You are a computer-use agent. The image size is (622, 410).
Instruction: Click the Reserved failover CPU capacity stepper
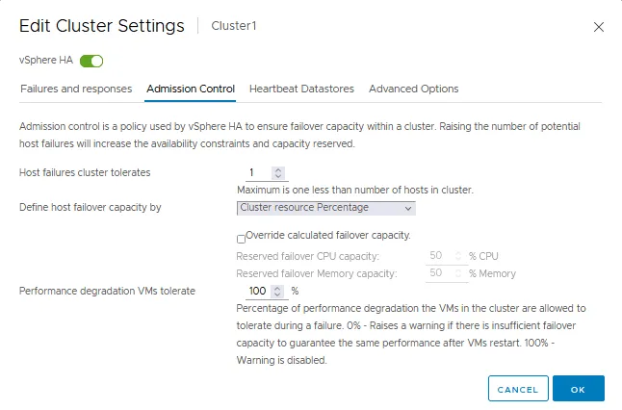coord(456,256)
